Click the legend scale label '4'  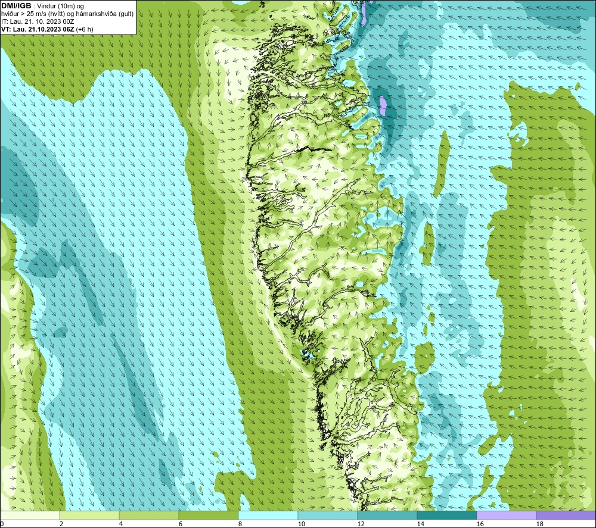point(121,524)
